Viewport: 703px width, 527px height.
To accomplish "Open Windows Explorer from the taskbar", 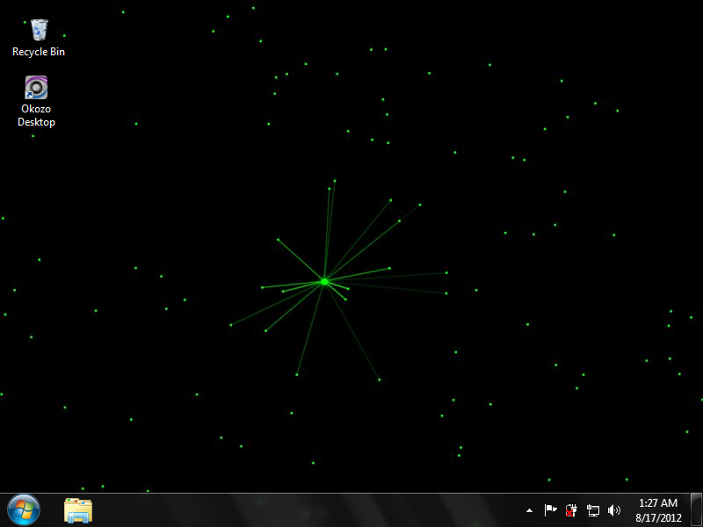I will tap(78, 510).
